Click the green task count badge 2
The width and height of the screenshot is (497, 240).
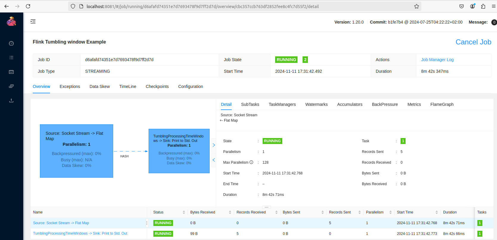click(305, 60)
